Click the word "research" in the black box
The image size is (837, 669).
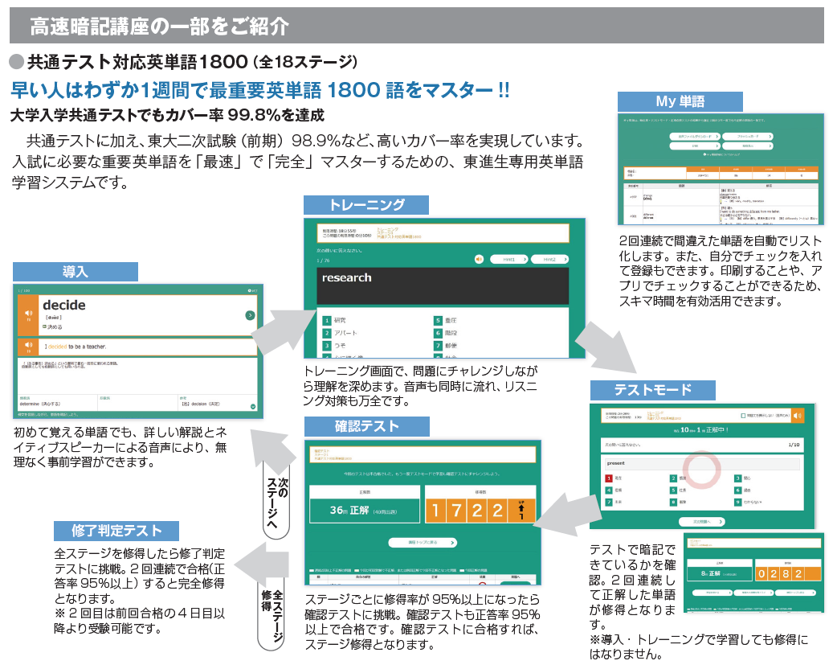(x=346, y=278)
